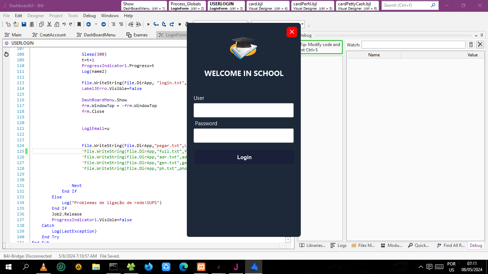
Task: Undo the last edit via toolbar arrow
Action: (64, 24)
